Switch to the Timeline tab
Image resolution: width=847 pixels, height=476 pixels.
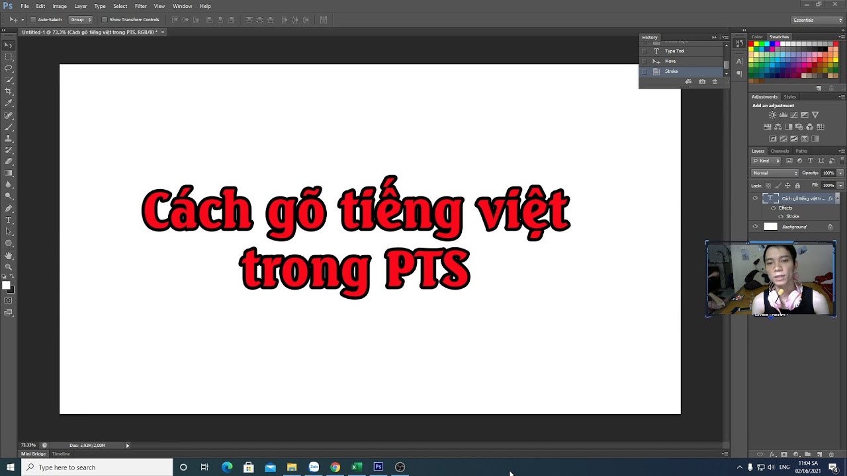pos(61,454)
